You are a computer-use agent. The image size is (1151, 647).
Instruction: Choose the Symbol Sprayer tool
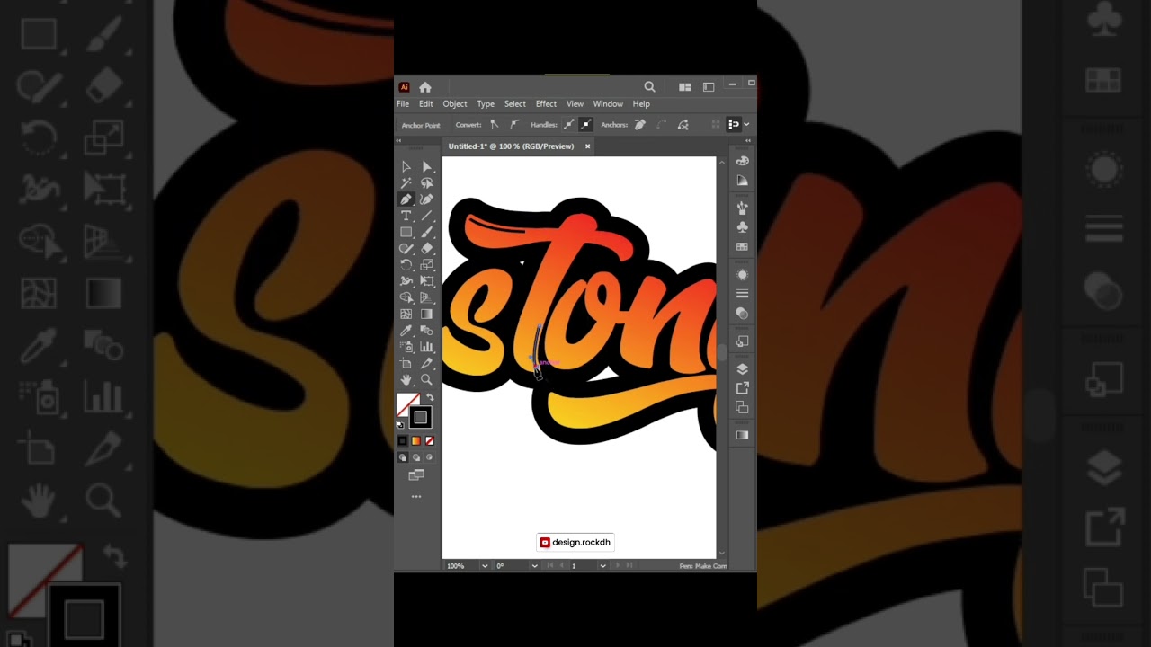[406, 347]
